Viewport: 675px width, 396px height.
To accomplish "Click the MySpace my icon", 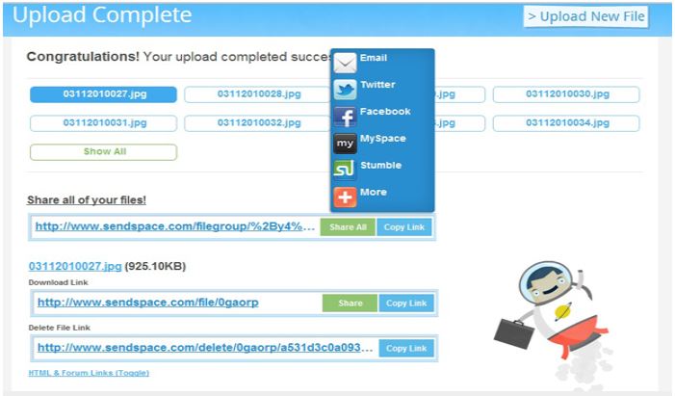I will (345, 143).
